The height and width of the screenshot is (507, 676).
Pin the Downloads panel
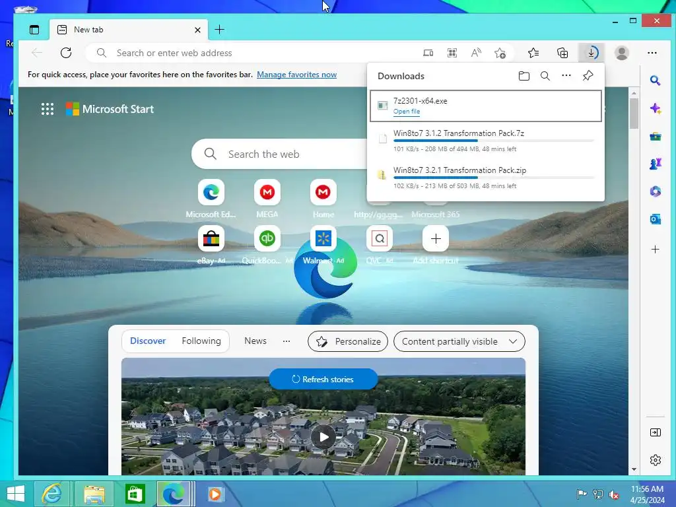pos(588,76)
